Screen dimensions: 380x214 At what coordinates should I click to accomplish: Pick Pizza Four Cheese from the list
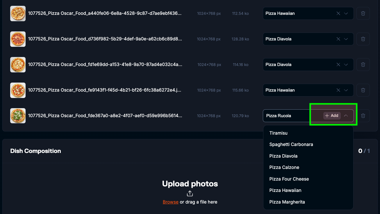[x=289, y=179]
